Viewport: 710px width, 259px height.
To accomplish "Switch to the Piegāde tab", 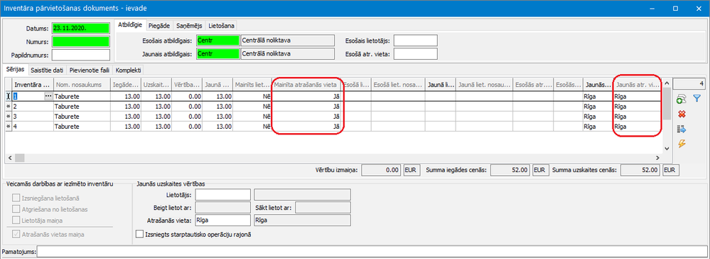I will pyautogui.click(x=159, y=26).
